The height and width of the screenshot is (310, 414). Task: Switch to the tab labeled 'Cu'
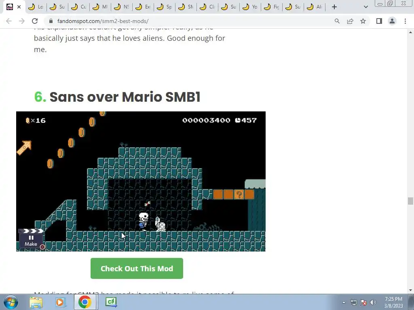tap(79, 7)
